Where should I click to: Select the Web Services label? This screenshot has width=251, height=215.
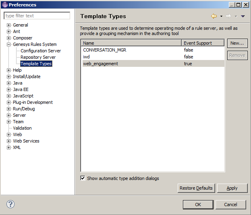(26, 141)
